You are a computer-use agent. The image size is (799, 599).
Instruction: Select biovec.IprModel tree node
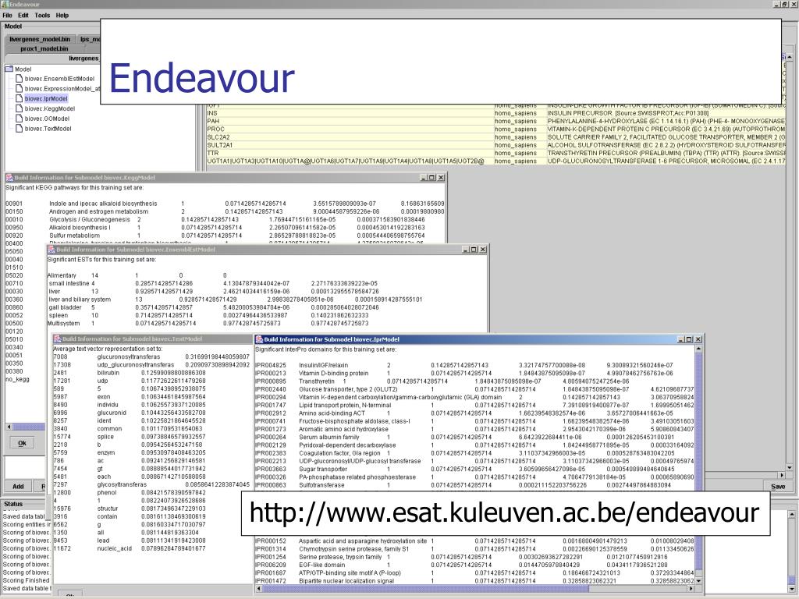(x=46, y=99)
